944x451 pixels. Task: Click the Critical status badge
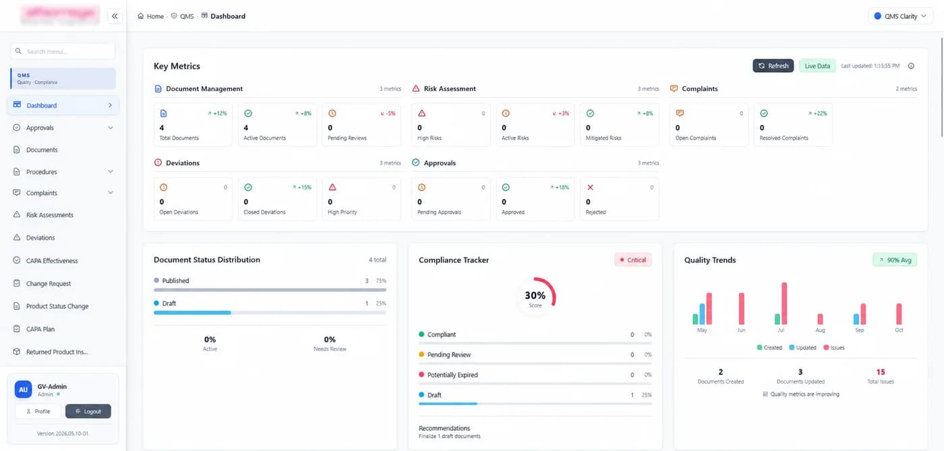click(633, 260)
